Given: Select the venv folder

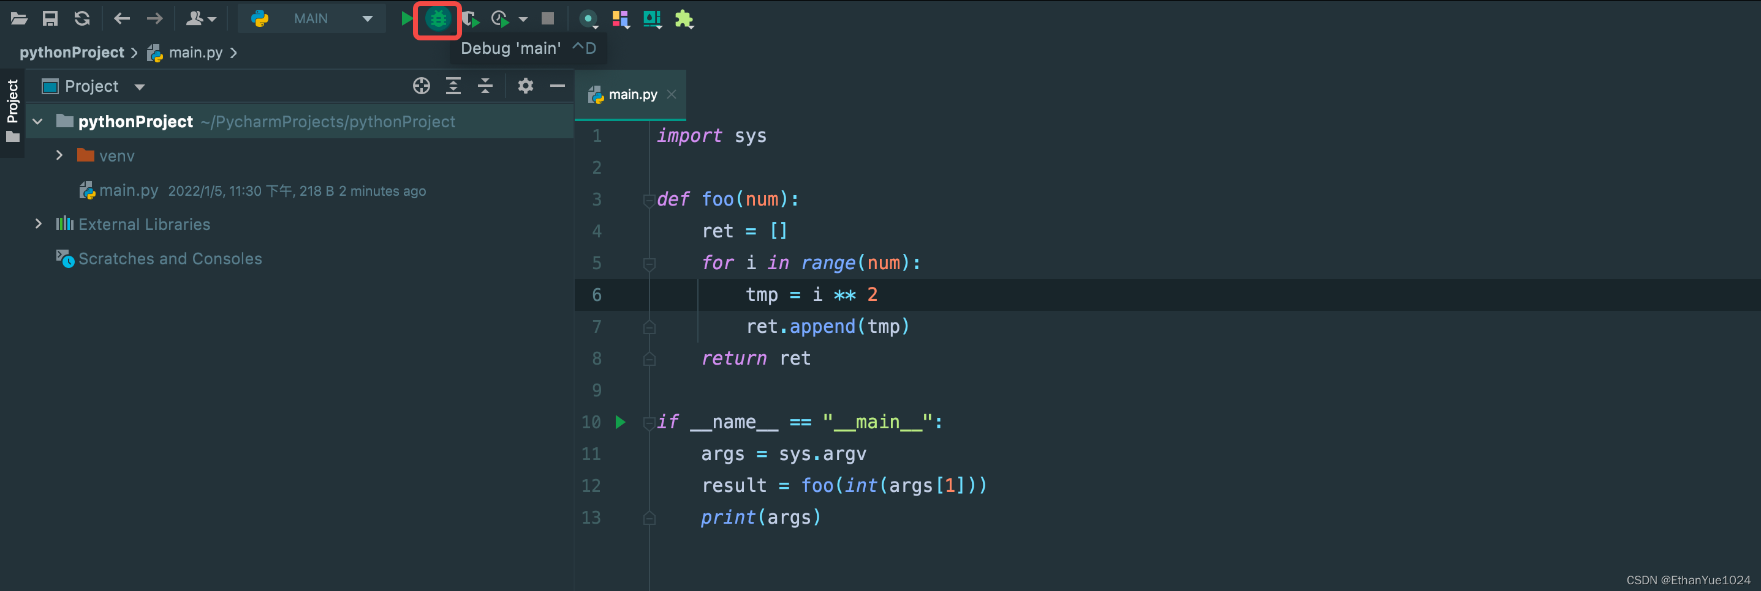Looking at the screenshot, I should tap(116, 156).
